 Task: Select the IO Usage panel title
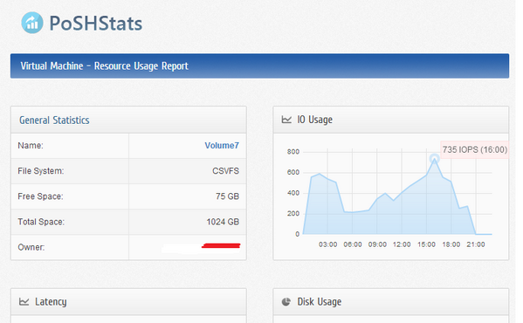pyautogui.click(x=315, y=120)
